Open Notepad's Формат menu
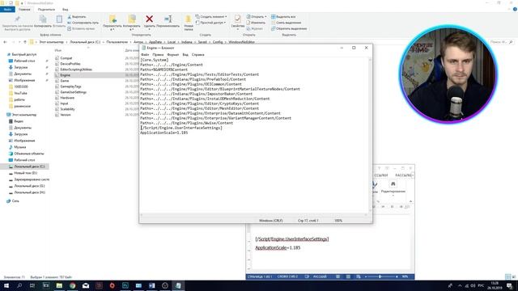This screenshot has height=291, width=518. coord(172,54)
